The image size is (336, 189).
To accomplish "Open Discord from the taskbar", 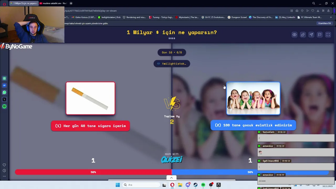I will 188,185.
